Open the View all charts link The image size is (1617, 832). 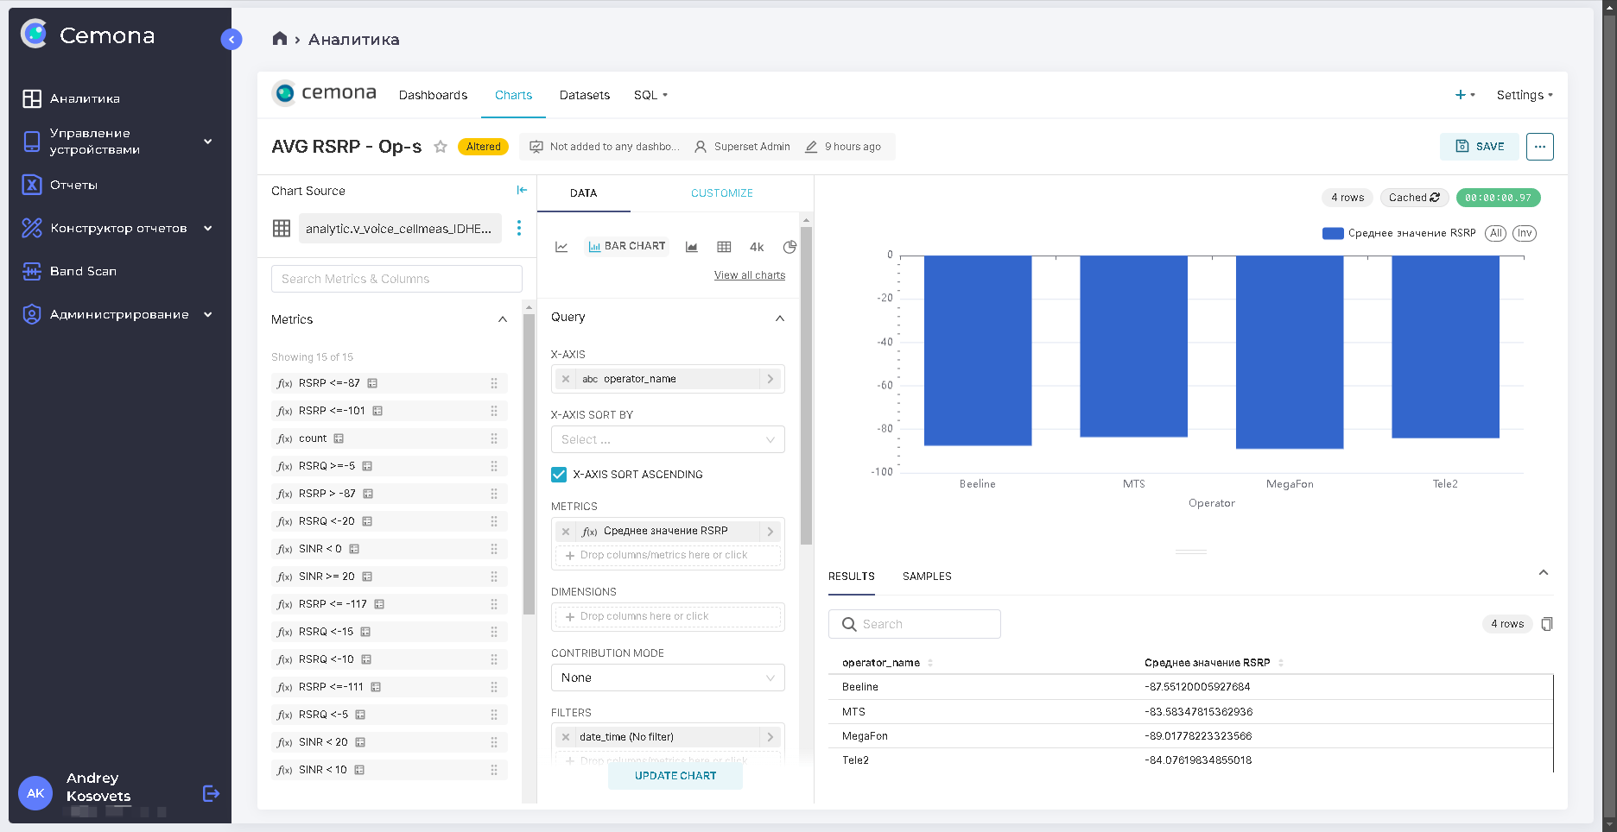click(x=749, y=275)
